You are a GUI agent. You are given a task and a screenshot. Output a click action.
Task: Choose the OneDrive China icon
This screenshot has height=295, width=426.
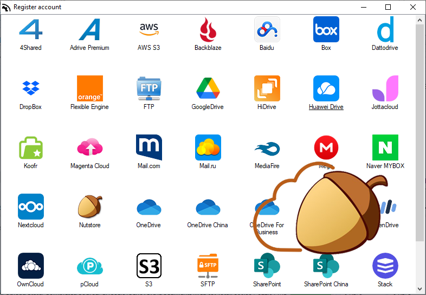[x=208, y=207]
